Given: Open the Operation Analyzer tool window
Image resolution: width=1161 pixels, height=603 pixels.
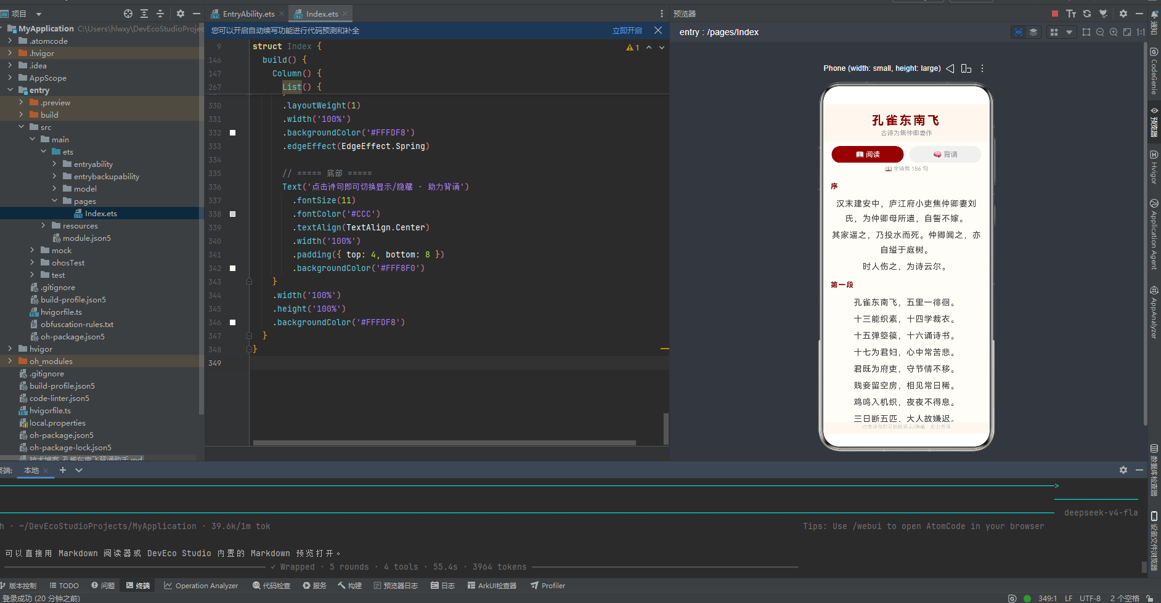Looking at the screenshot, I should click(x=201, y=586).
